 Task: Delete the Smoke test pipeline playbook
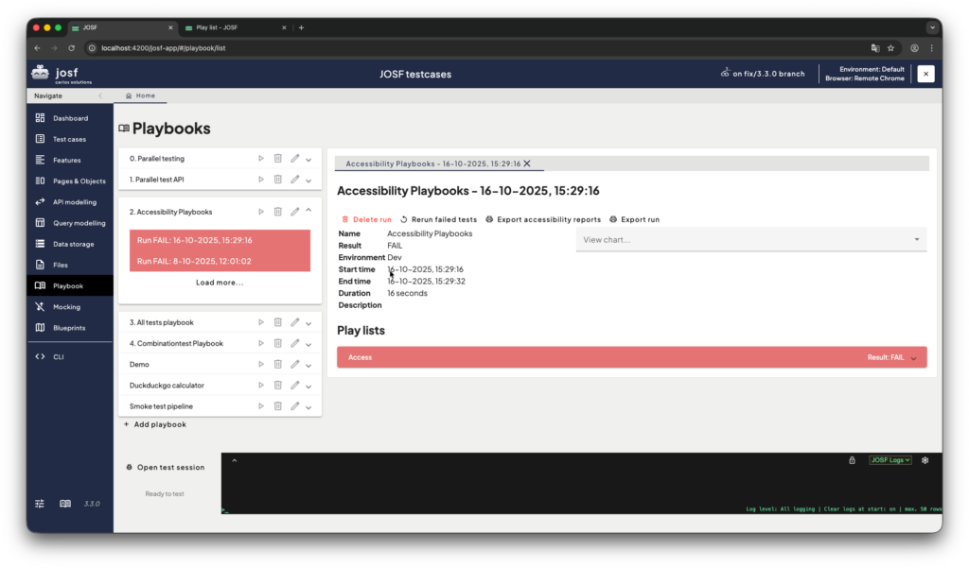[278, 406]
